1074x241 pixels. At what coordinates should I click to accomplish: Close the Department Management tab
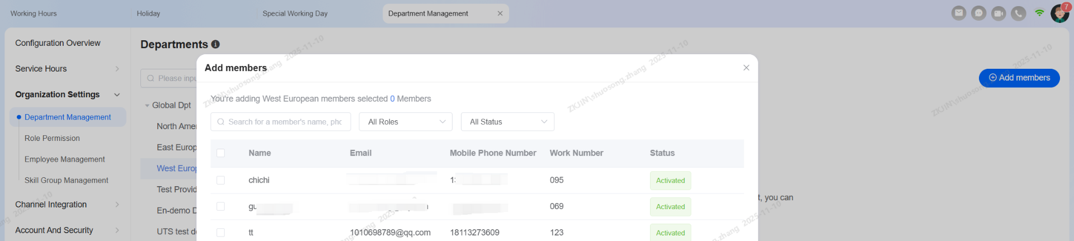coord(500,13)
